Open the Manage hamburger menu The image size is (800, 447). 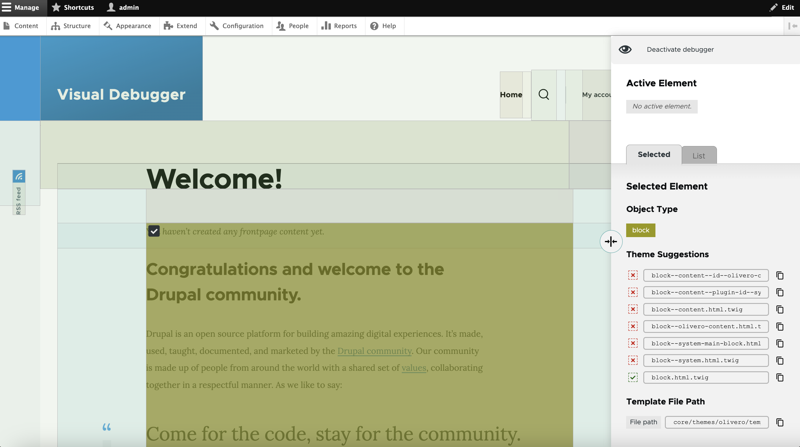(7, 7)
